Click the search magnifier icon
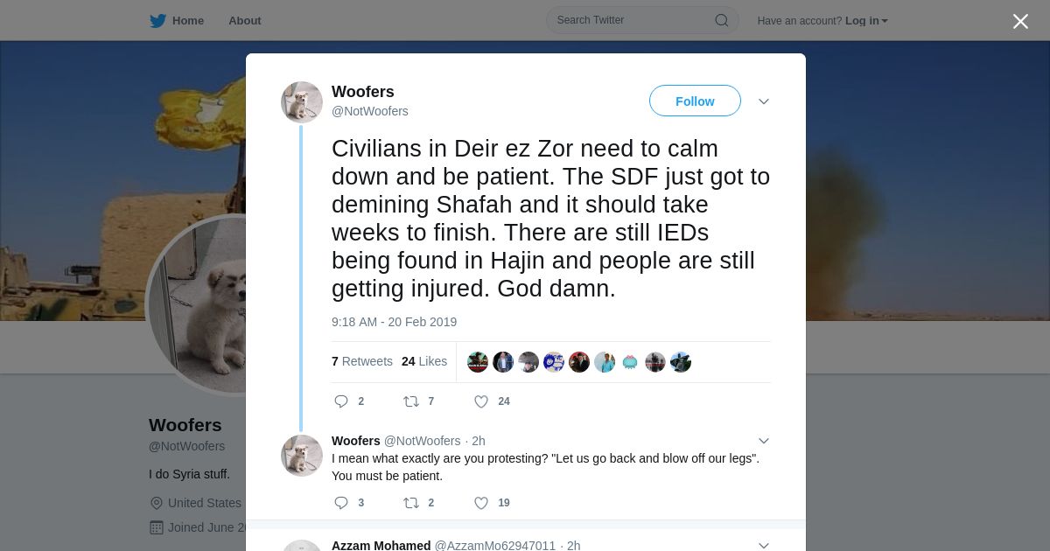The image size is (1050, 551). [722, 20]
